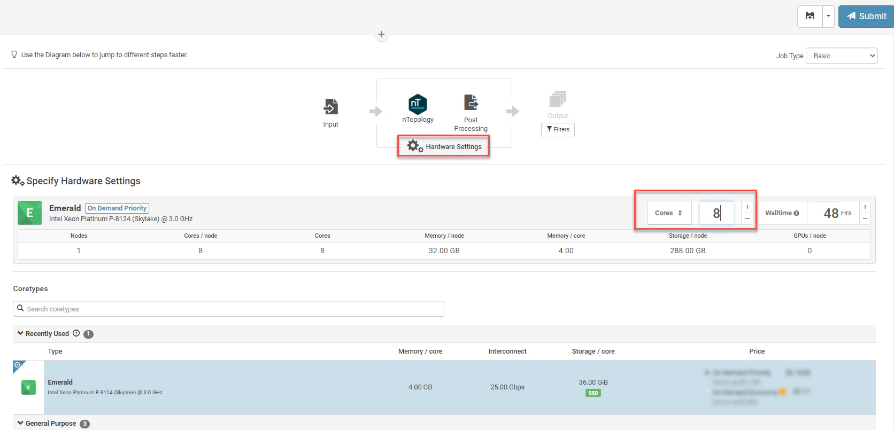Click the Output step icon
Screen dimensions: 894x430
point(558,99)
